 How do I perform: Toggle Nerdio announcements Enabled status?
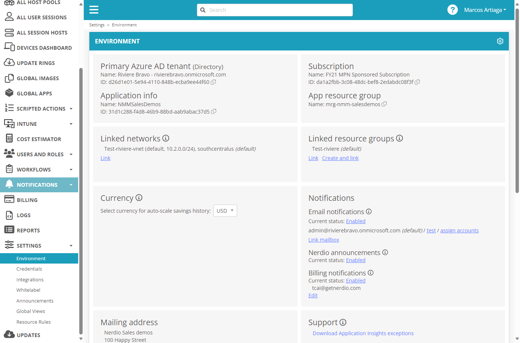pos(355,260)
